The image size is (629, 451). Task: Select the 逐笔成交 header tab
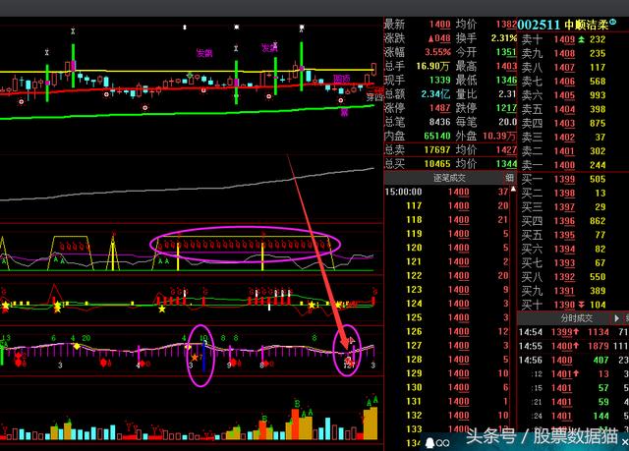point(449,178)
